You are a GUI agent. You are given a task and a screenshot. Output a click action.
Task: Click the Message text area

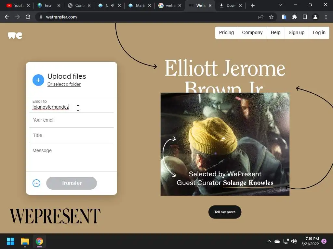pos(72,158)
